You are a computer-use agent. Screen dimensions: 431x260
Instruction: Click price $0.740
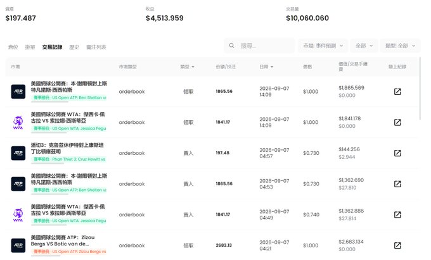(x=311, y=214)
